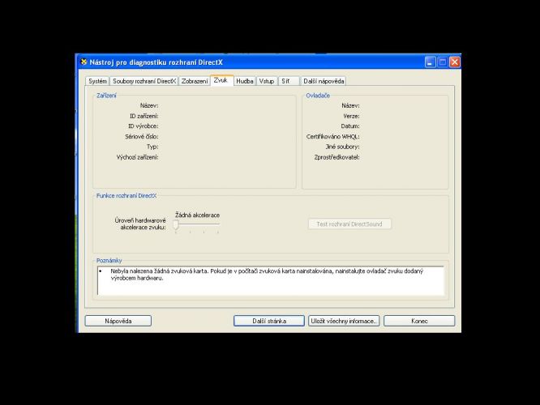Click the Certifikováno WHQL label
This screenshot has width=540, height=405.
click(x=332, y=137)
